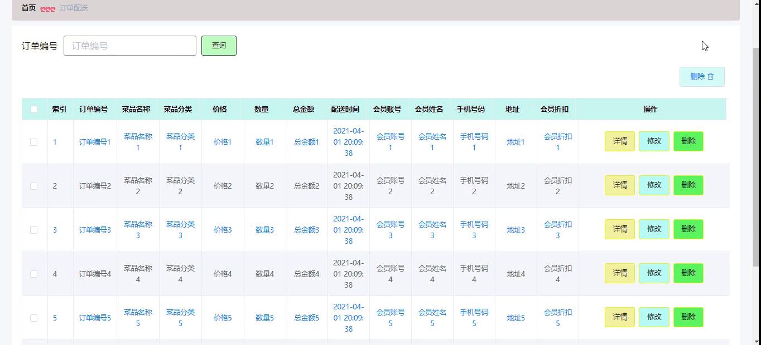The image size is (761, 345).
Task: Click the 会员折扣1 discount link
Action: pyautogui.click(x=557, y=141)
